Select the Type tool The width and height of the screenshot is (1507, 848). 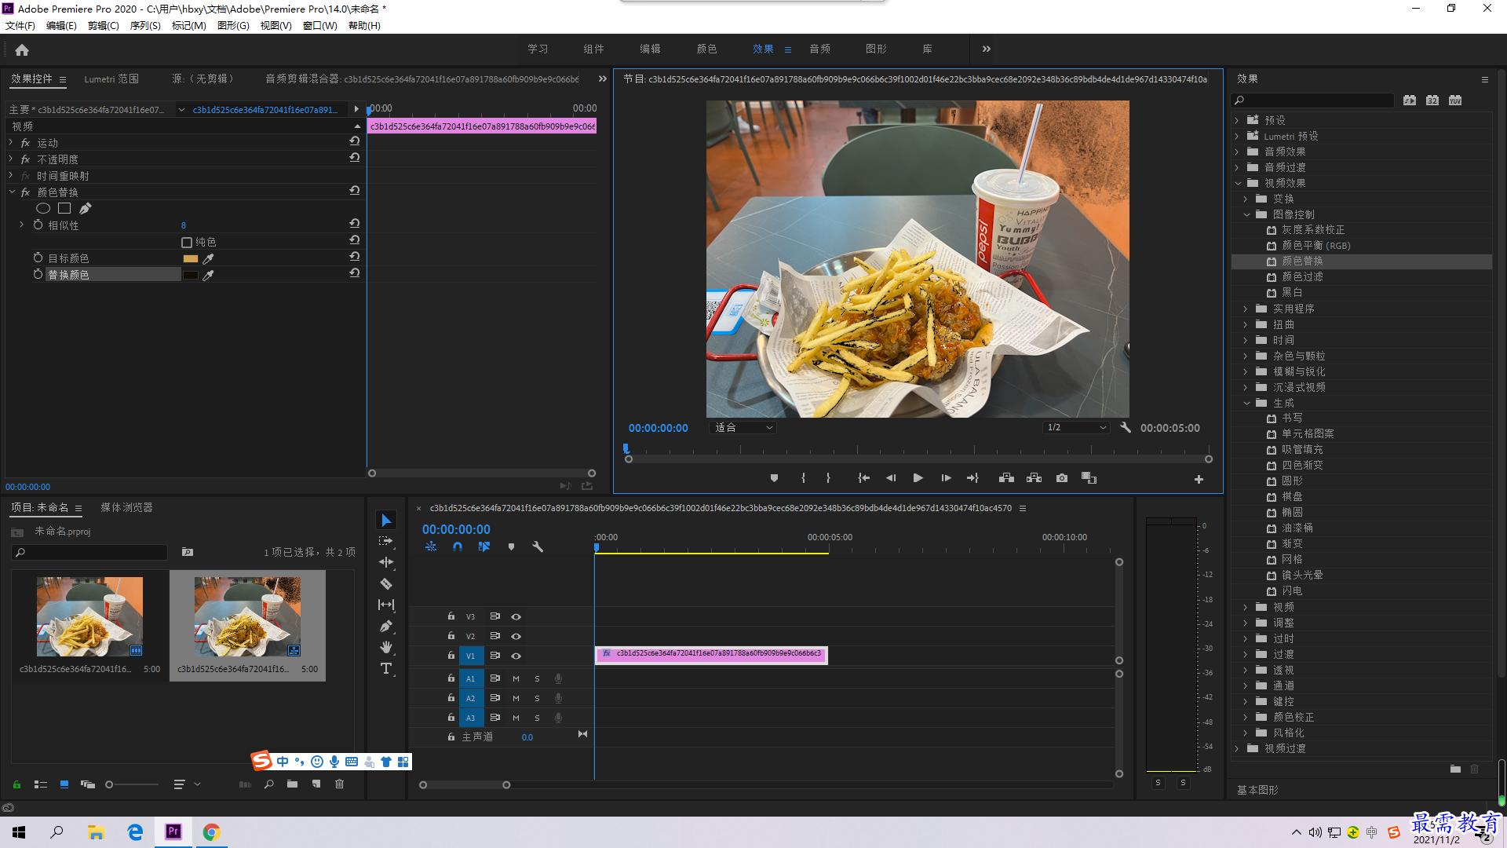point(386,669)
